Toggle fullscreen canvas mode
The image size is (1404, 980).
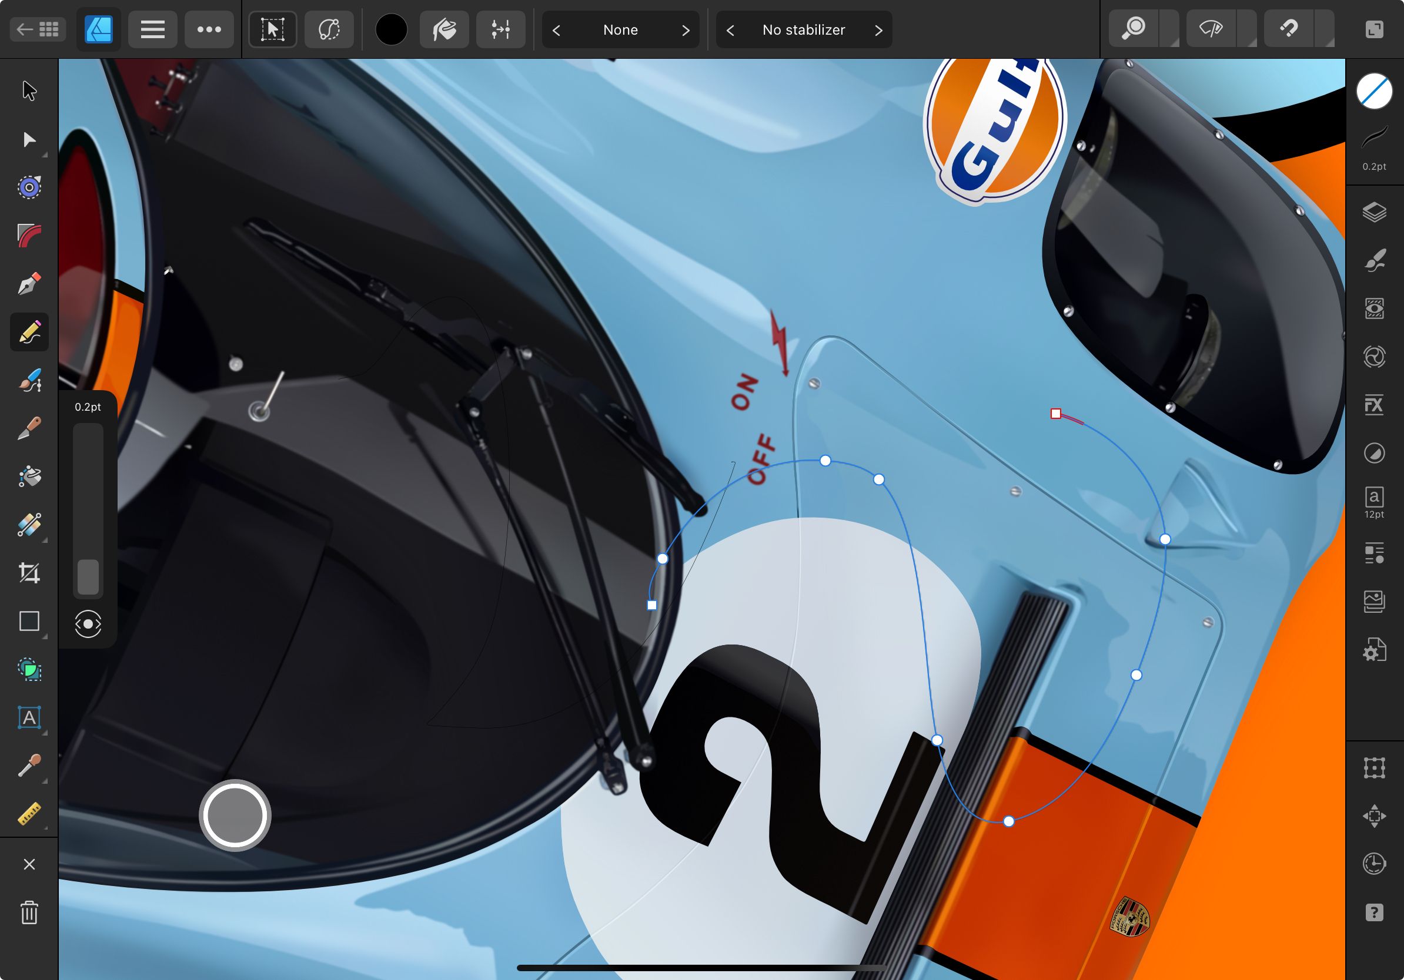click(1375, 29)
